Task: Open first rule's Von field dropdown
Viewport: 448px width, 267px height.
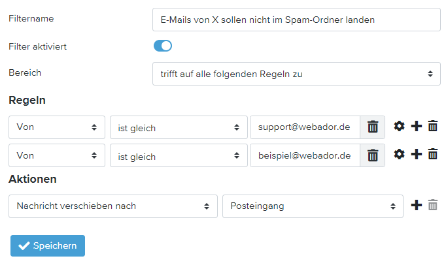Action: click(57, 127)
